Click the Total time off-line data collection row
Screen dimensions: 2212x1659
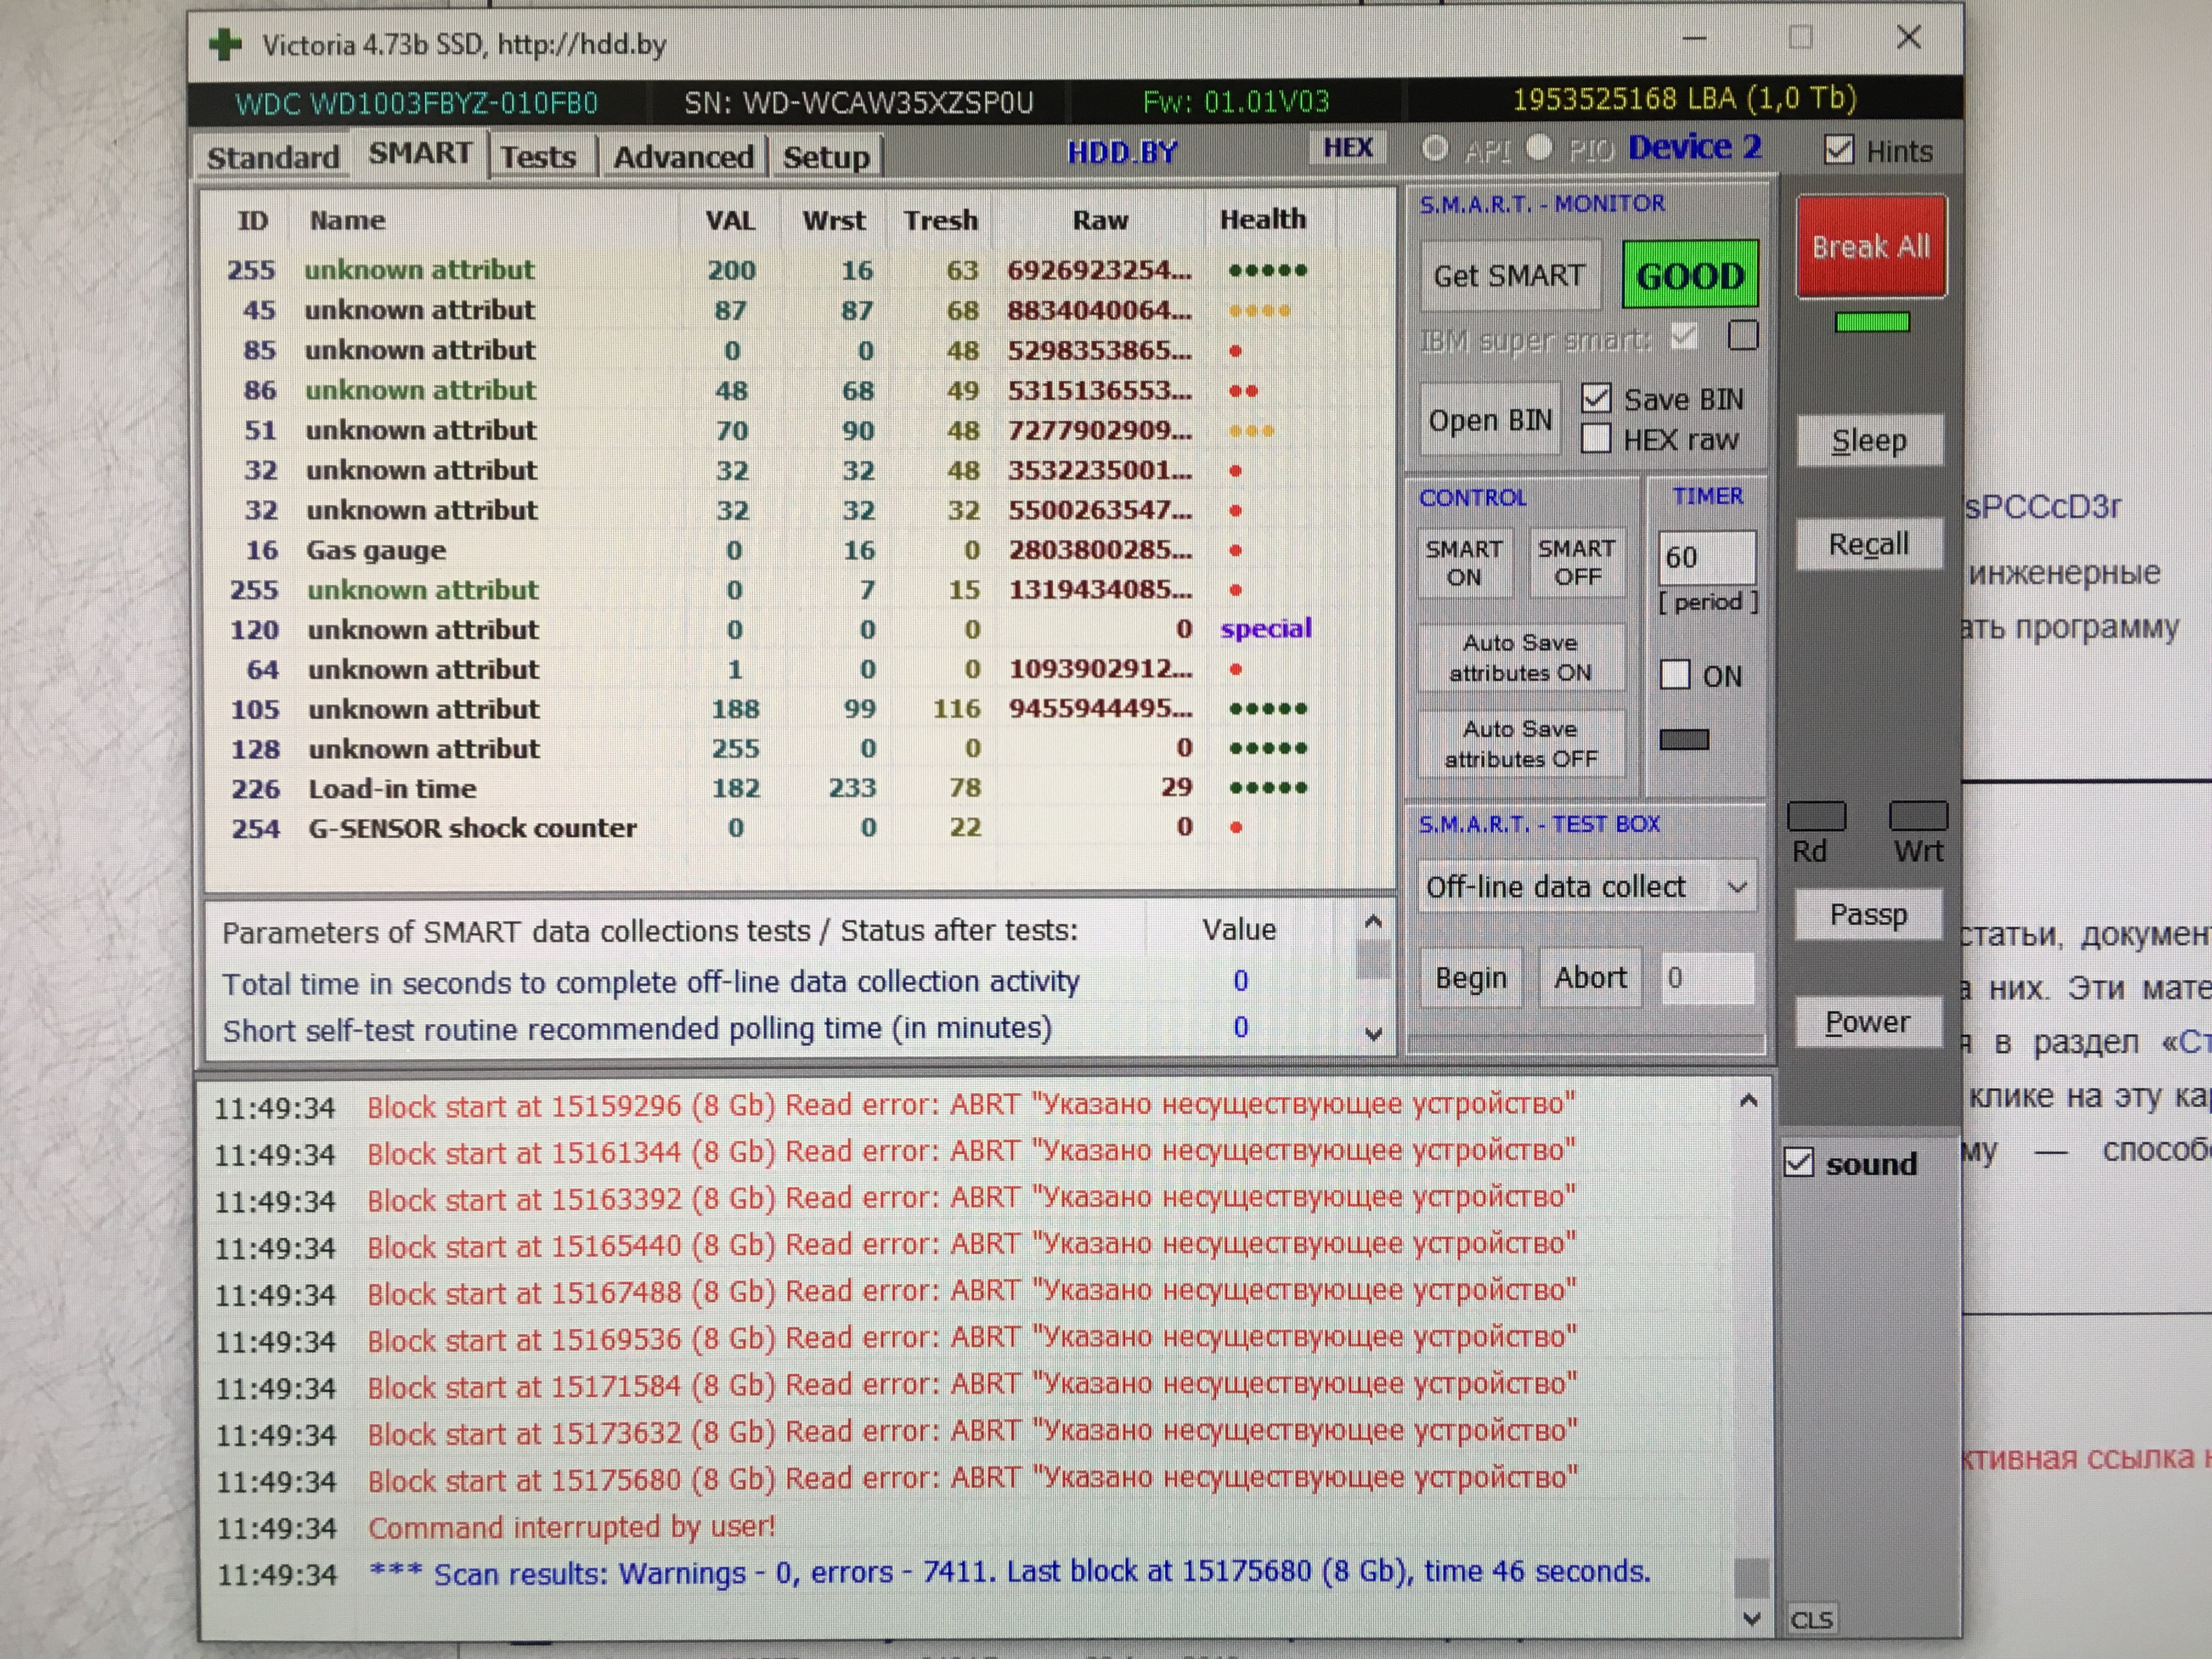point(780,982)
